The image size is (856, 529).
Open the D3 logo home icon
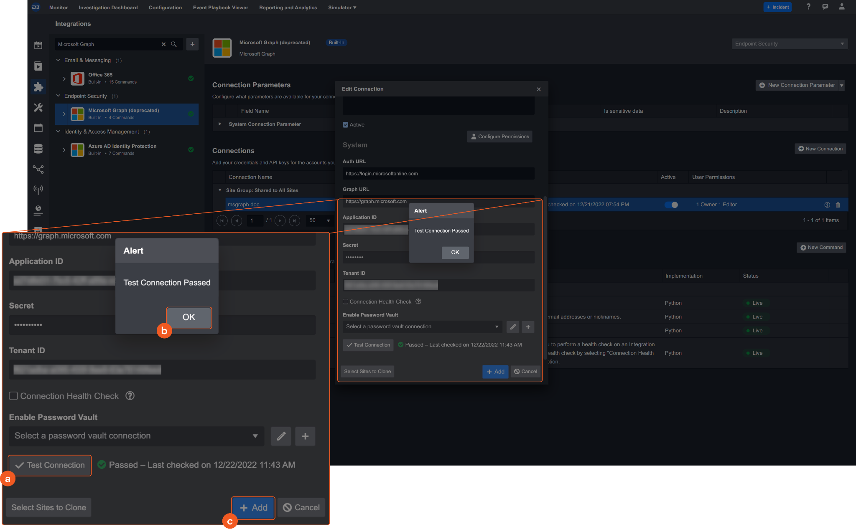click(36, 7)
